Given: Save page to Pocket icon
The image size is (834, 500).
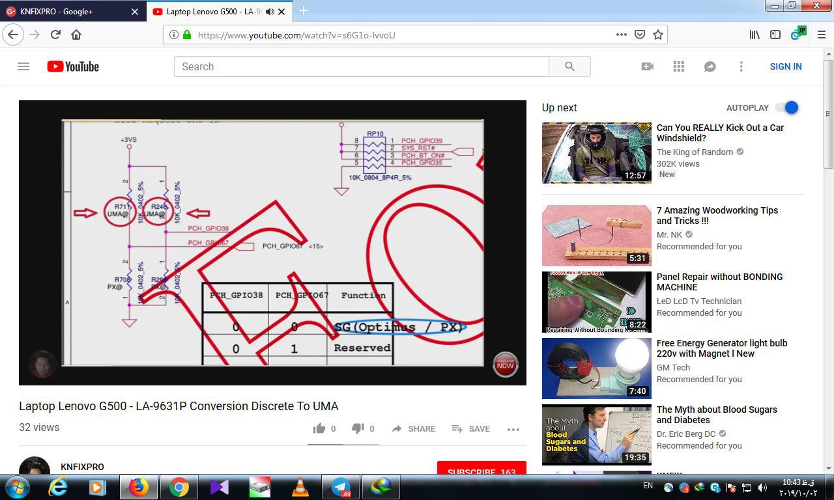Looking at the screenshot, I should pyautogui.click(x=640, y=35).
